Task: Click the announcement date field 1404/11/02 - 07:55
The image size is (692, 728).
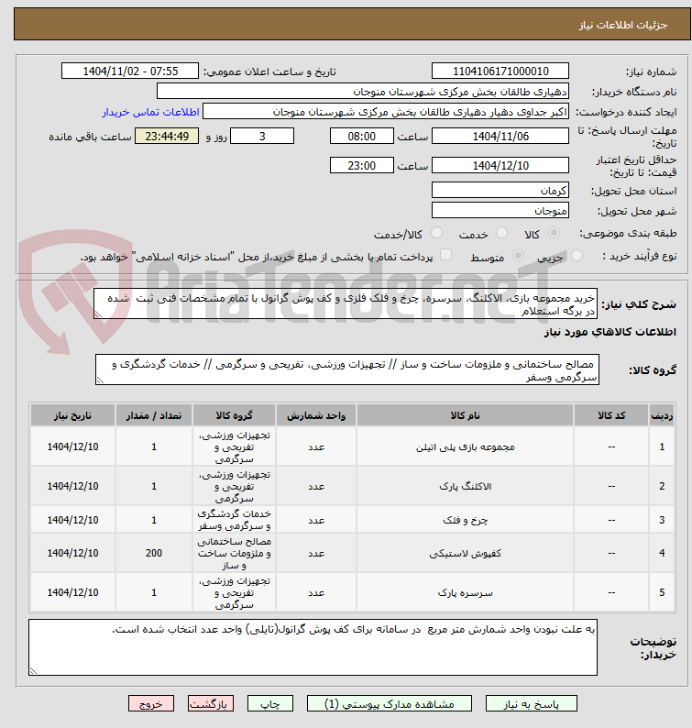Action: [130, 71]
